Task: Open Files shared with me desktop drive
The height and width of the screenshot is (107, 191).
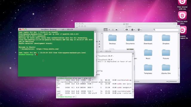Action: tap(182, 5)
